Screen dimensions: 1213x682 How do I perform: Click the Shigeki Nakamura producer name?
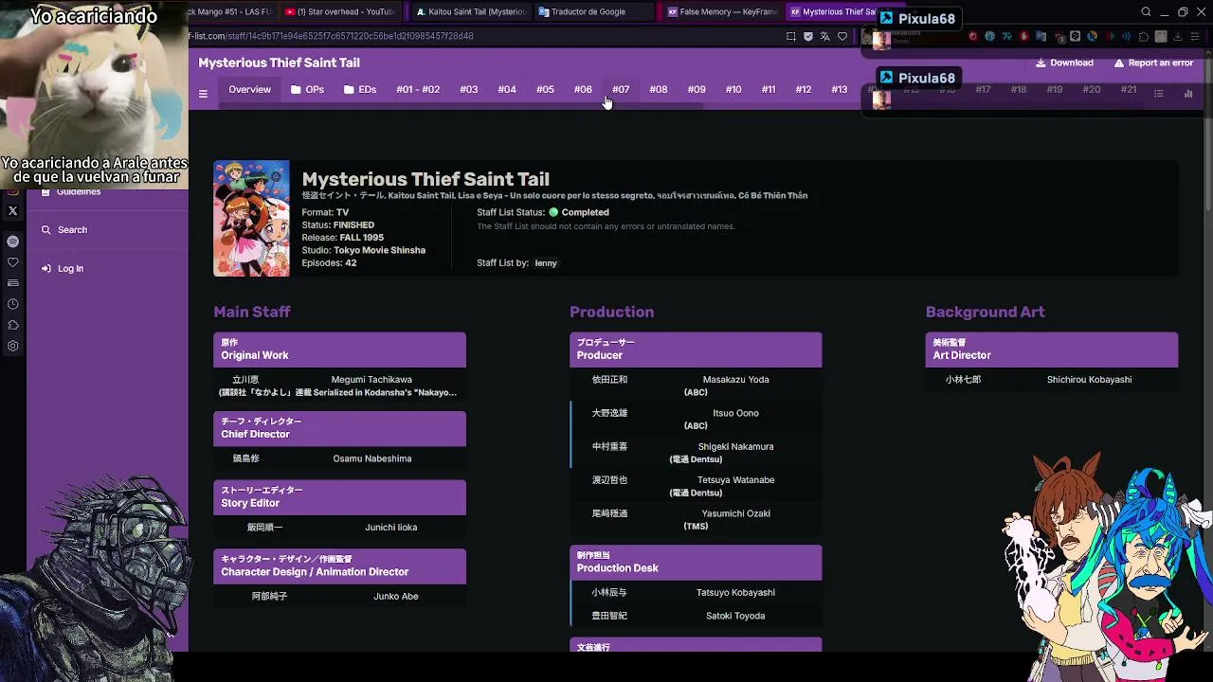(x=736, y=447)
